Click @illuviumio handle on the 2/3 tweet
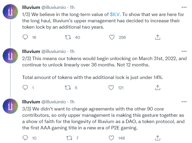192x143 pixels. pos(54,51)
